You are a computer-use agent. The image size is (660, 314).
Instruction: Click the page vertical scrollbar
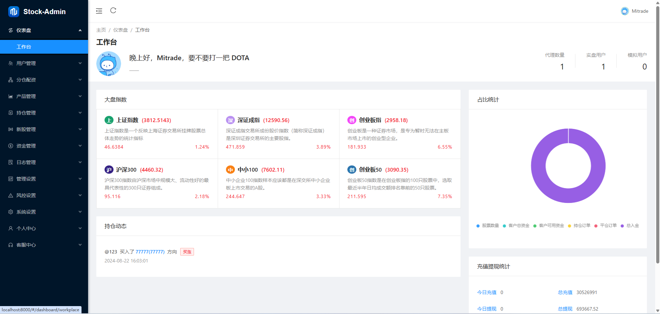tap(658, 138)
